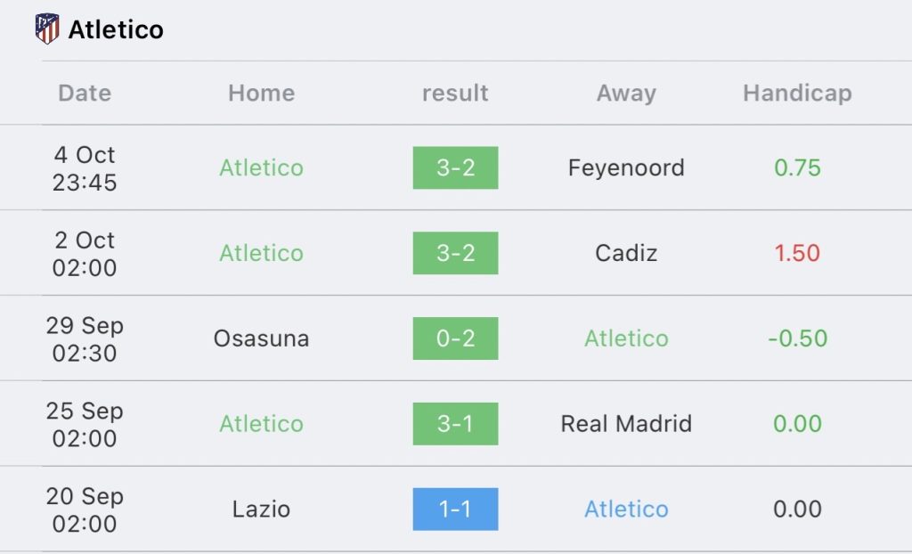Click the result column header
Viewport: 912px width, 554px height.
[455, 94]
